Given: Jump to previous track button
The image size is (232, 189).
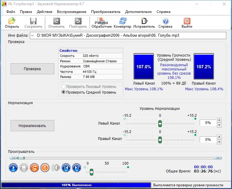Looking at the screenshot, I should click(x=66, y=168).
